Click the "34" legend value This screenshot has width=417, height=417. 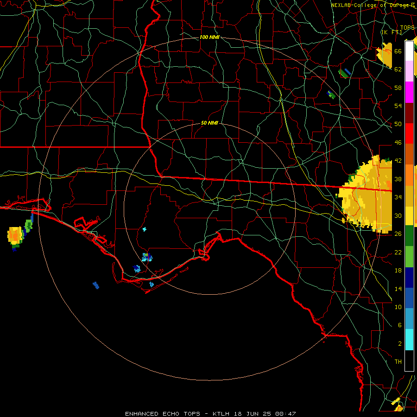398,197
